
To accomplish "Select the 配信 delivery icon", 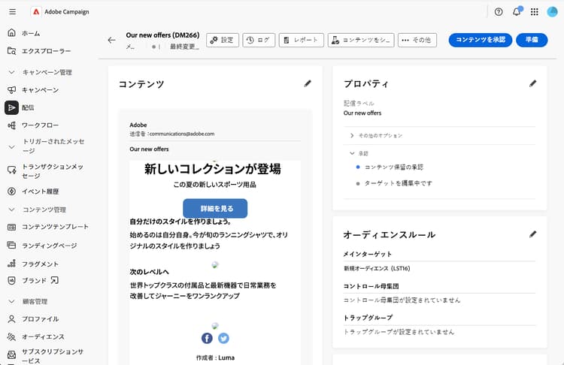I will (x=11, y=107).
